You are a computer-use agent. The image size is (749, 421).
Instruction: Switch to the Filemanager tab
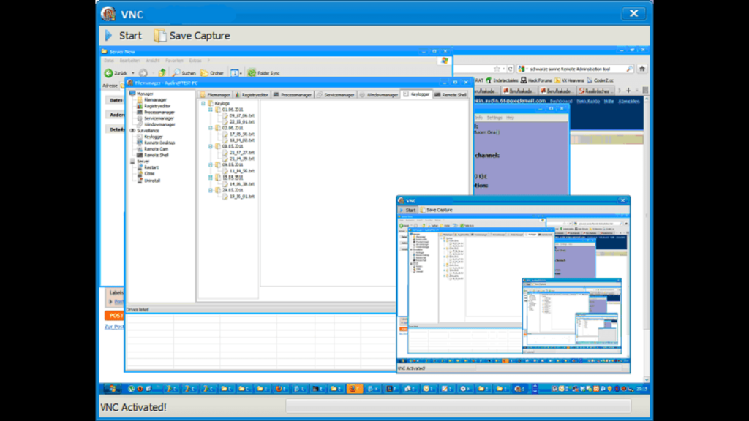(215, 94)
